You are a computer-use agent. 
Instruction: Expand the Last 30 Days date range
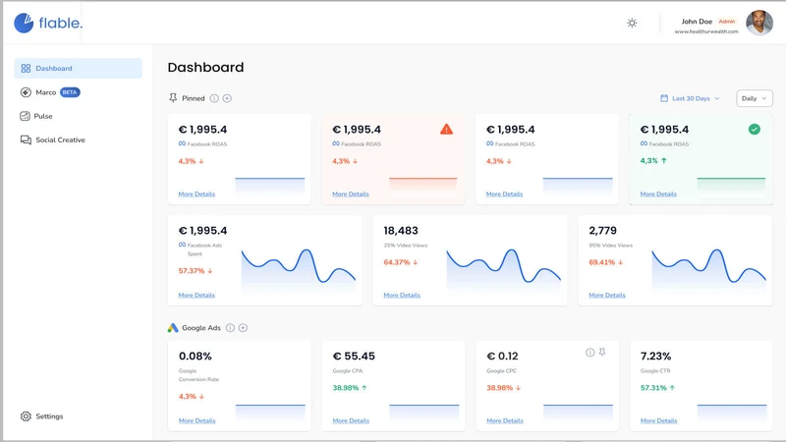[691, 98]
